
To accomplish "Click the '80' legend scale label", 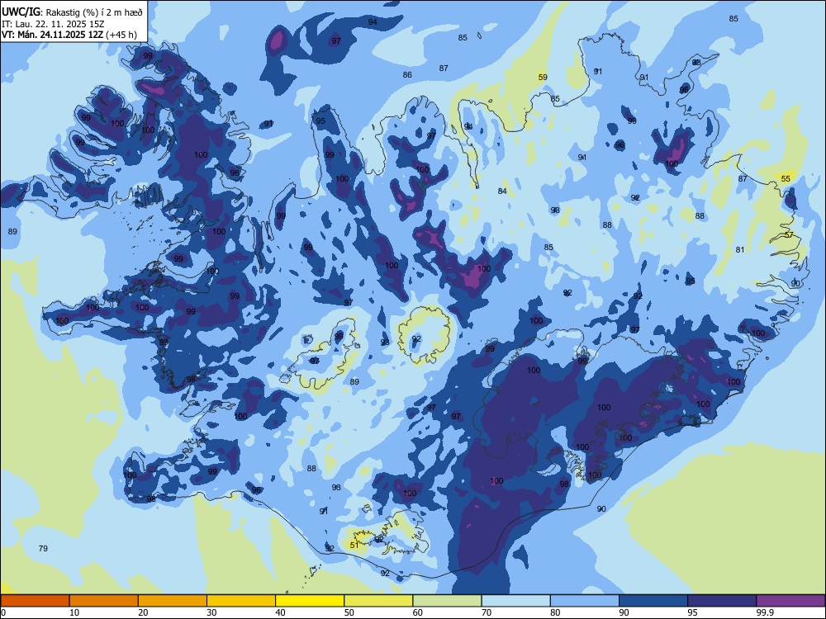I will click(x=555, y=612).
